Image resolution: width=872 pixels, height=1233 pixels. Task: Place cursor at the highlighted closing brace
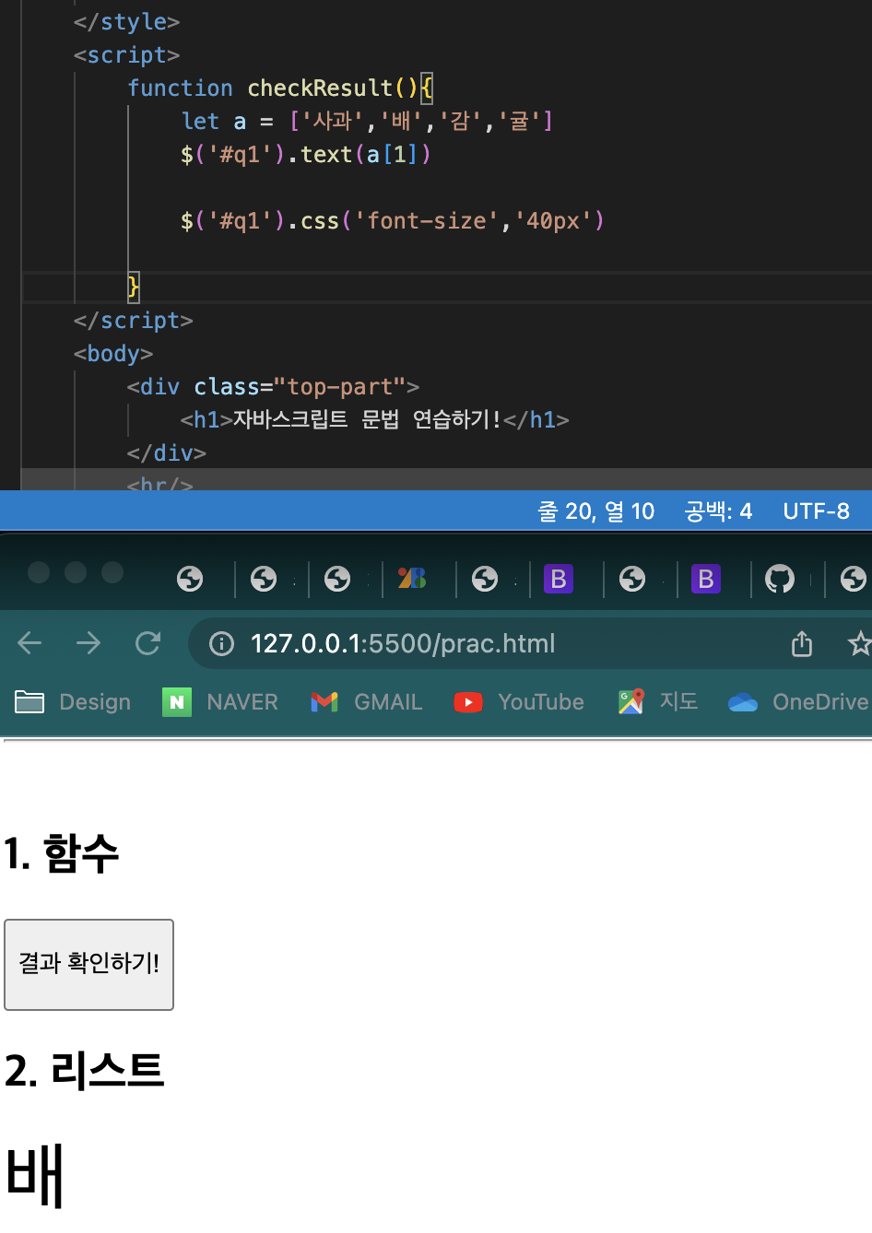134,288
